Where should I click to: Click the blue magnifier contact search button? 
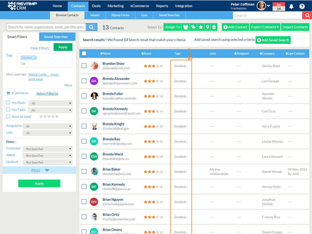pyautogui.click(x=91, y=27)
